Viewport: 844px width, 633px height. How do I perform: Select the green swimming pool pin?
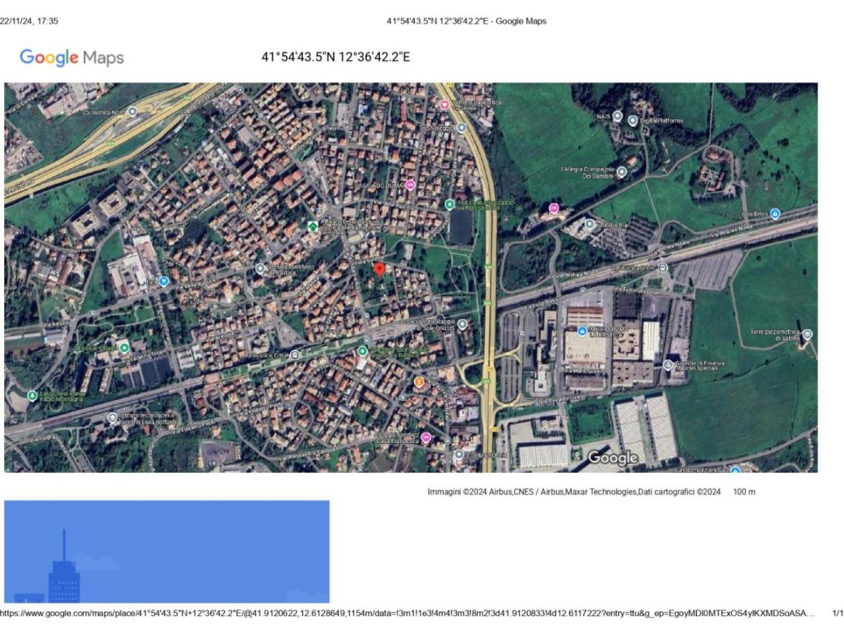(x=362, y=351)
